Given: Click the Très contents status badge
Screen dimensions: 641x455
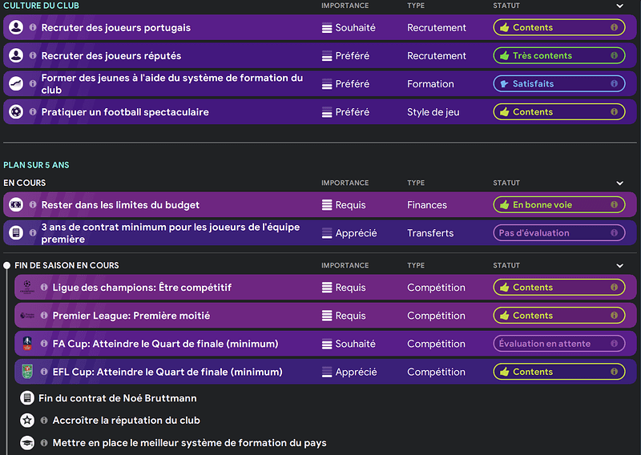Looking at the screenshot, I should (558, 56).
